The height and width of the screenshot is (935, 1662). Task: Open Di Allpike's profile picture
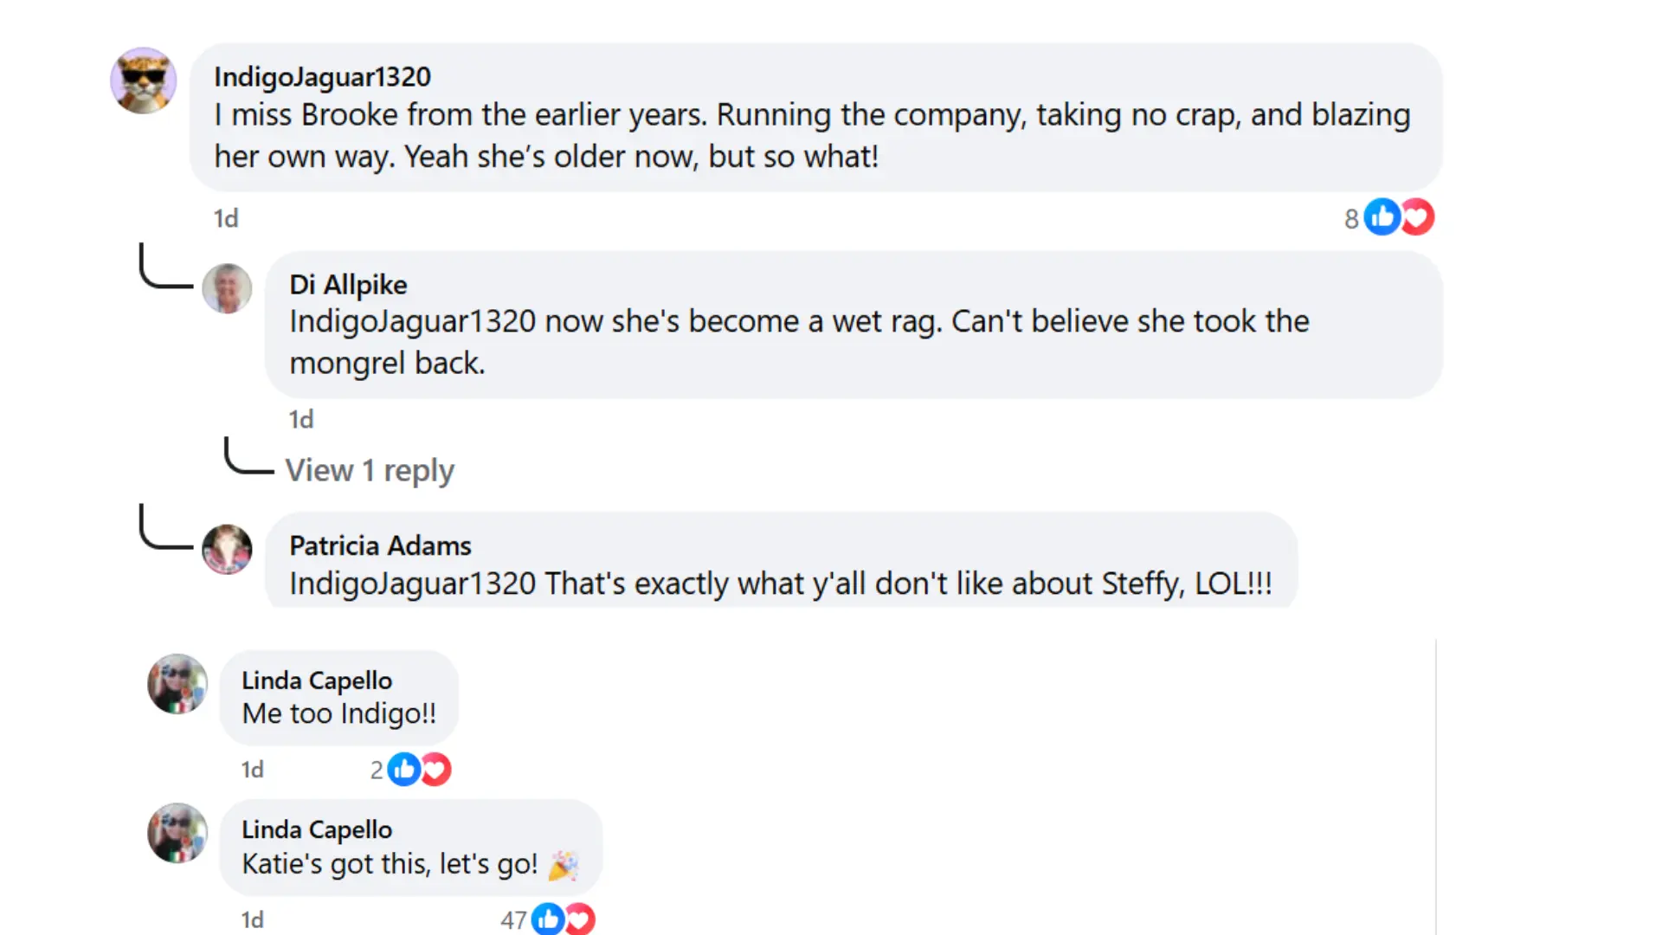227,288
